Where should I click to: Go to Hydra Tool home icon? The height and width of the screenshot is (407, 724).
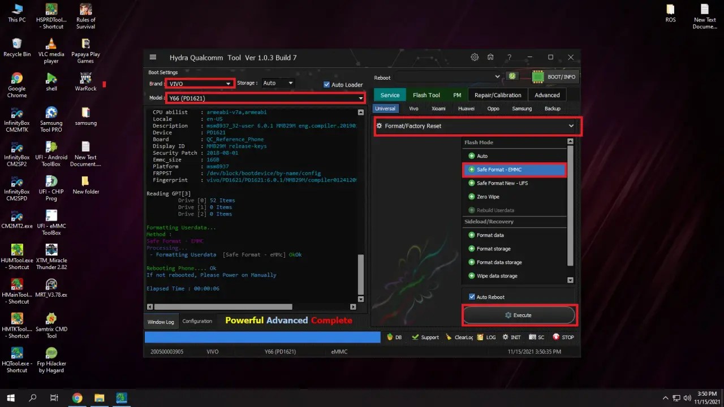tap(490, 57)
